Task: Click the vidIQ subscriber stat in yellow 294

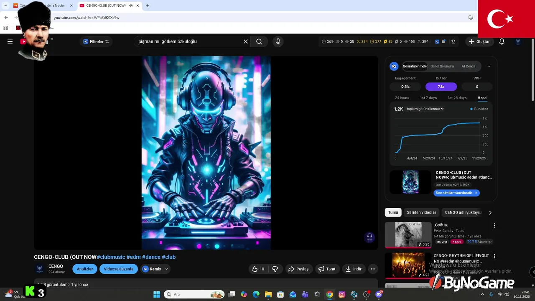Action: point(362,41)
